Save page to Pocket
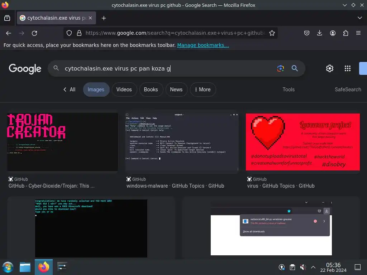367x275 pixels. (307, 33)
